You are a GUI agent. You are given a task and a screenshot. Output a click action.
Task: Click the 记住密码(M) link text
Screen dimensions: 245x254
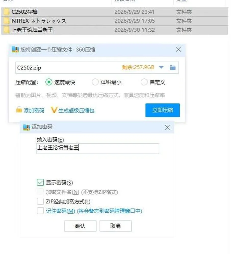[60, 211]
